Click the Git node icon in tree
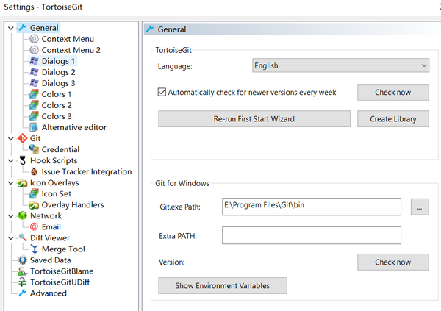Screen dimensions: 441x311 click(x=22, y=138)
